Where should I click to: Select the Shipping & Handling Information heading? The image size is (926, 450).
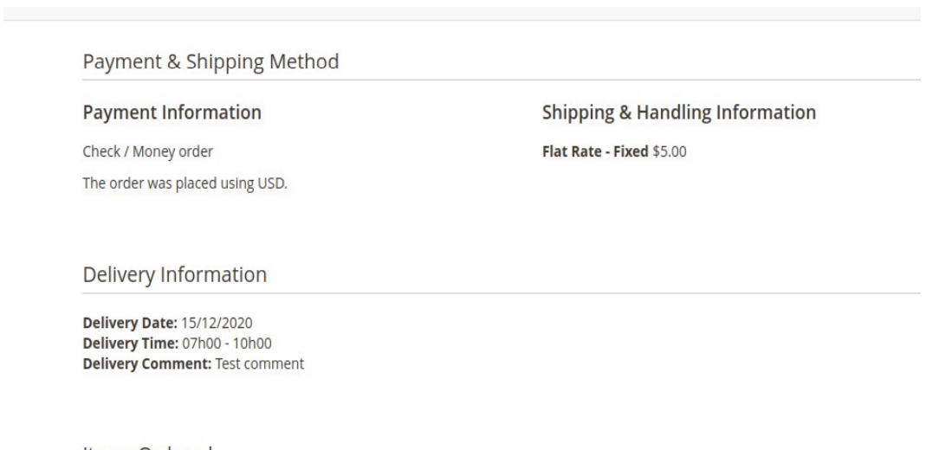click(678, 112)
